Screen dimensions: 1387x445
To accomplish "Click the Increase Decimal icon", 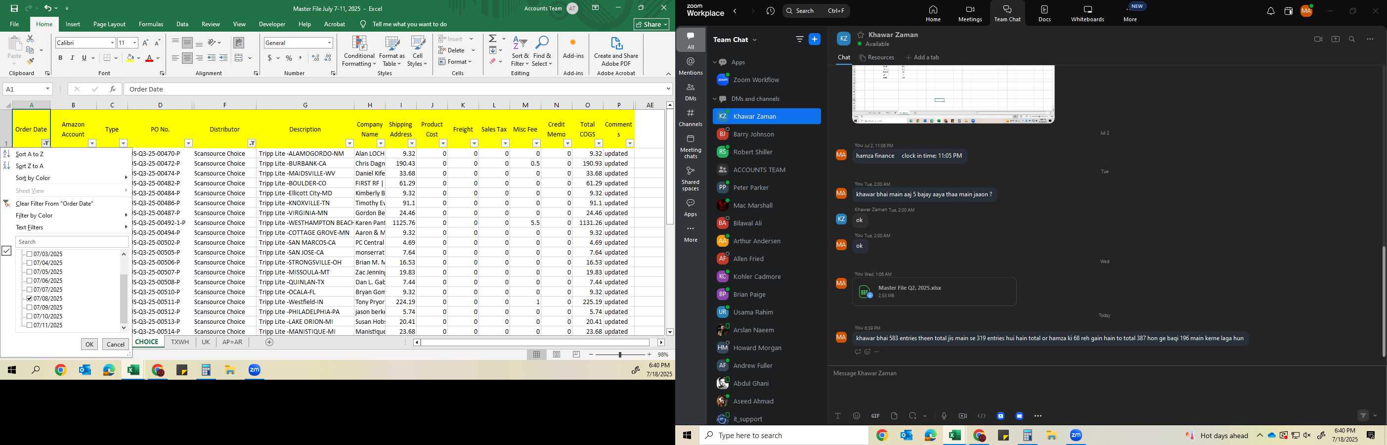I will tap(315, 58).
